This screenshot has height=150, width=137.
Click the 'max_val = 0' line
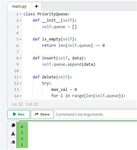pos(64,90)
